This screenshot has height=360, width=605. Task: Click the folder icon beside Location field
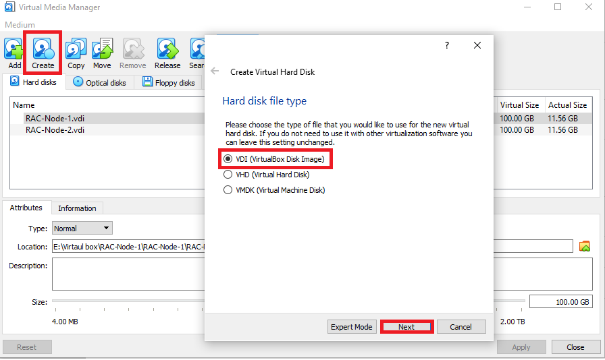[x=585, y=246]
